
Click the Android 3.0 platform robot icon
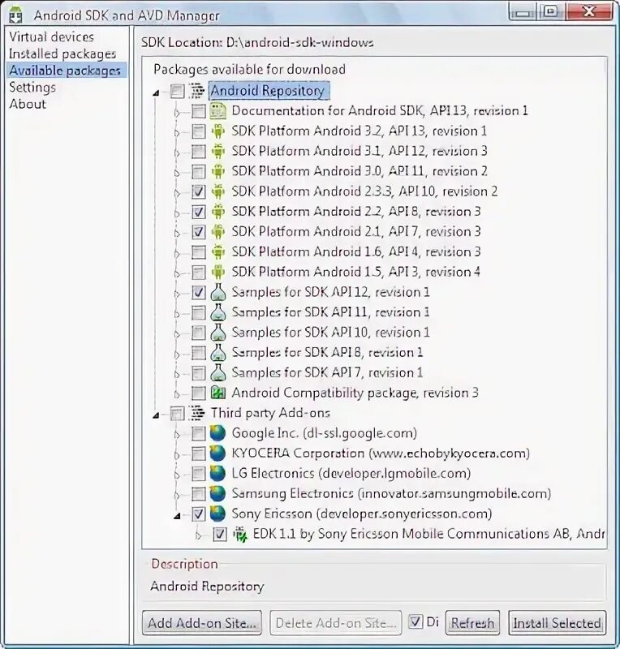217,171
